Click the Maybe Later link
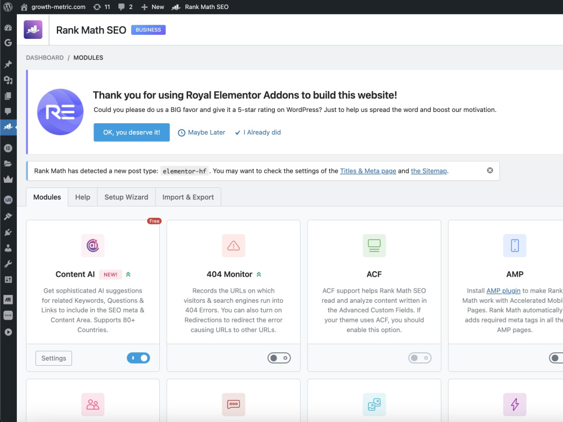This screenshot has width=563, height=422. click(x=202, y=132)
